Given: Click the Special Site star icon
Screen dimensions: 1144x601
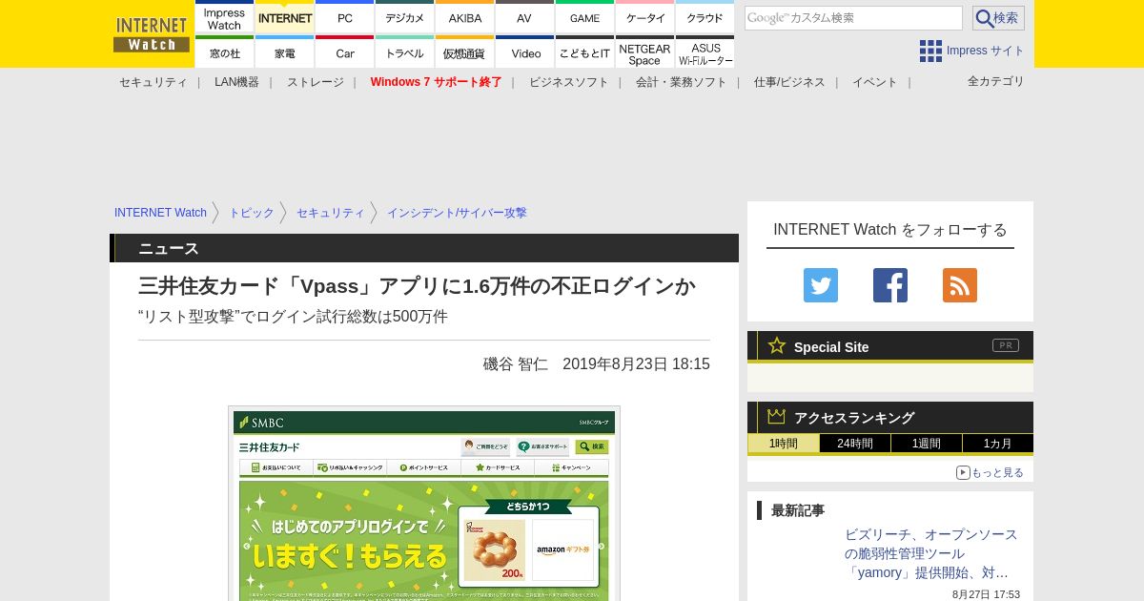Looking at the screenshot, I should tap(777, 345).
